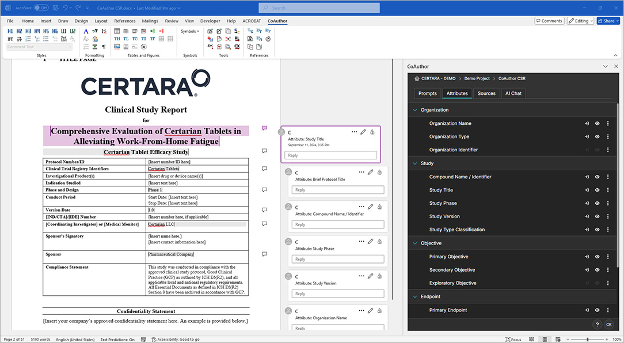This screenshot has height=343, width=624.
Task: Click the blue letter A formatting icon
Action: 86,31
